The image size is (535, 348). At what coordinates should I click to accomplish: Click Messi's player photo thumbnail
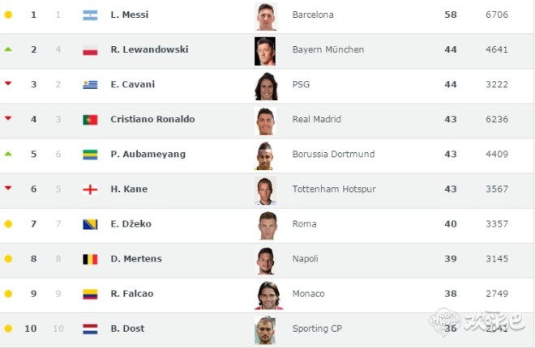point(265,16)
